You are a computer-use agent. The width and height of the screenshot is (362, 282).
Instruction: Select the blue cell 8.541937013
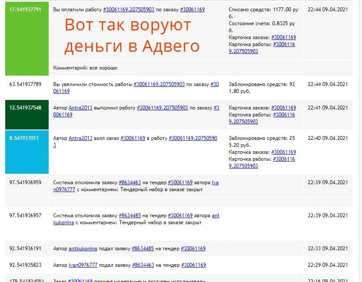coord(27,152)
